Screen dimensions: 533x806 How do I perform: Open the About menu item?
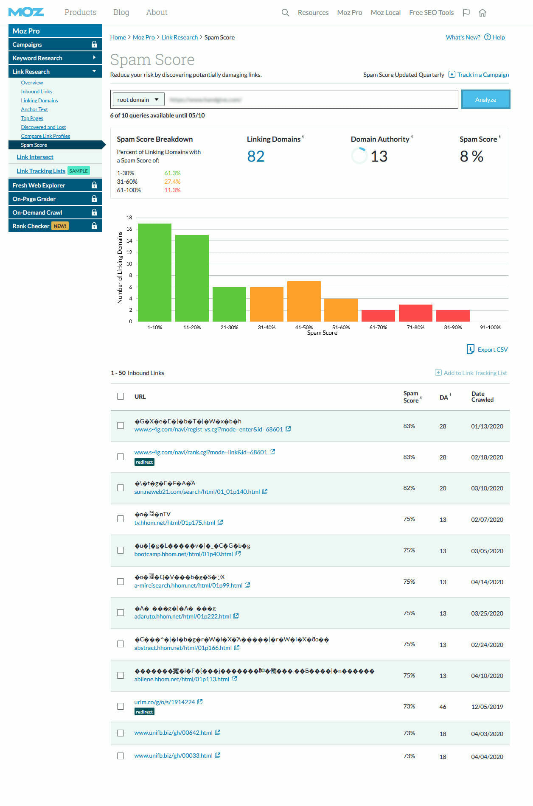[x=157, y=12]
